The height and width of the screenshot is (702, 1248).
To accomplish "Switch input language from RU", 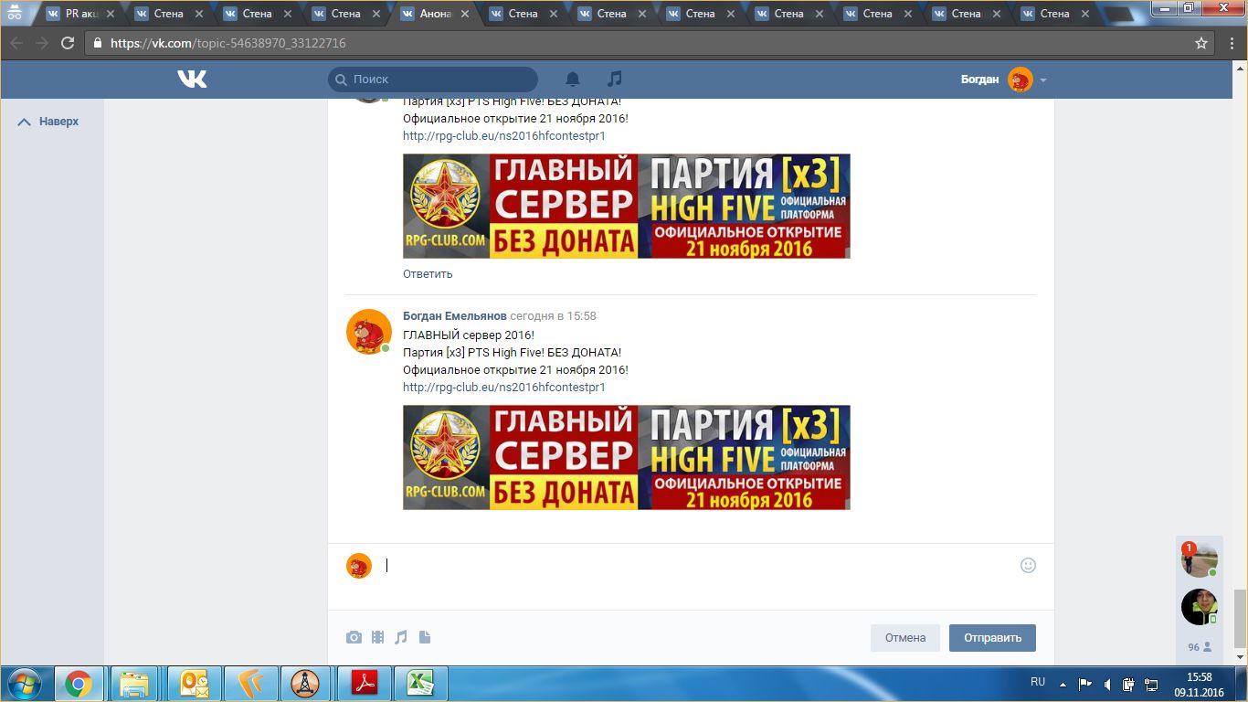I will click(x=1038, y=682).
